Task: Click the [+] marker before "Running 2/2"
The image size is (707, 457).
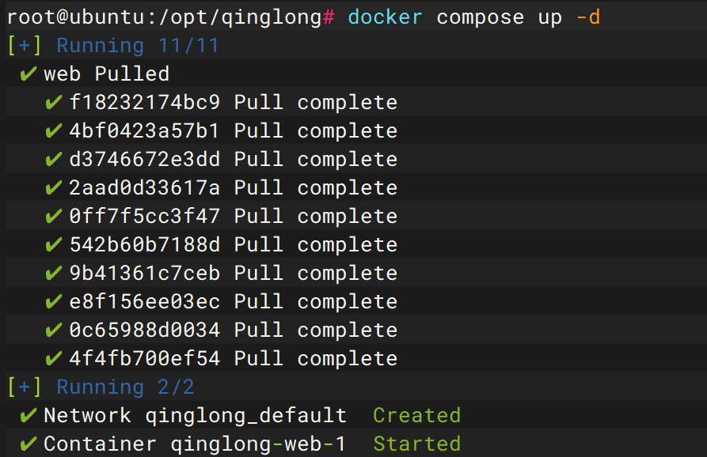Action: pos(25,387)
